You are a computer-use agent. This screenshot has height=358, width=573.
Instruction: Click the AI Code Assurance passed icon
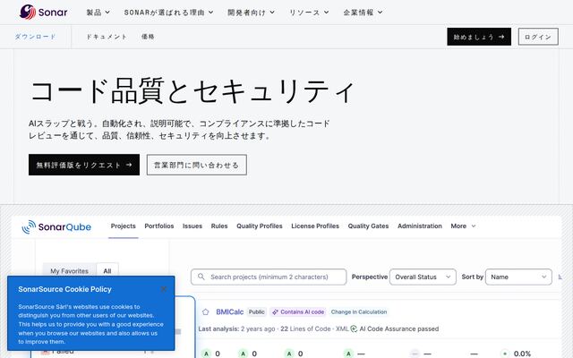click(x=354, y=328)
